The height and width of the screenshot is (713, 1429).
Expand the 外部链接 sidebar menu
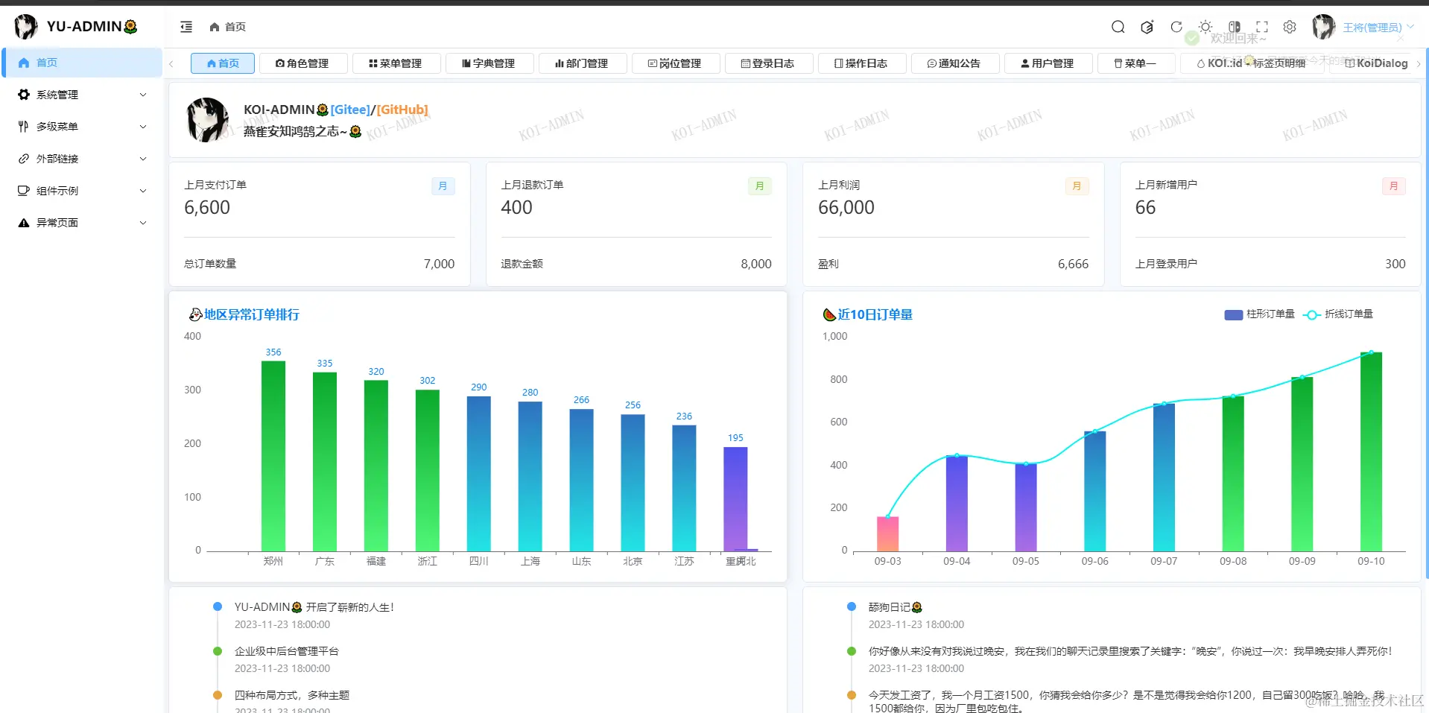pos(82,159)
